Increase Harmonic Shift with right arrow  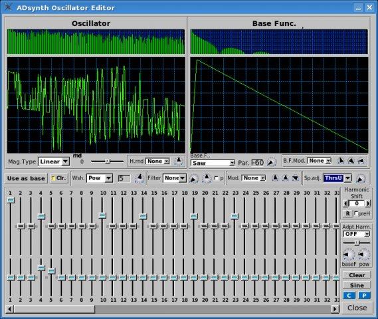(368, 203)
